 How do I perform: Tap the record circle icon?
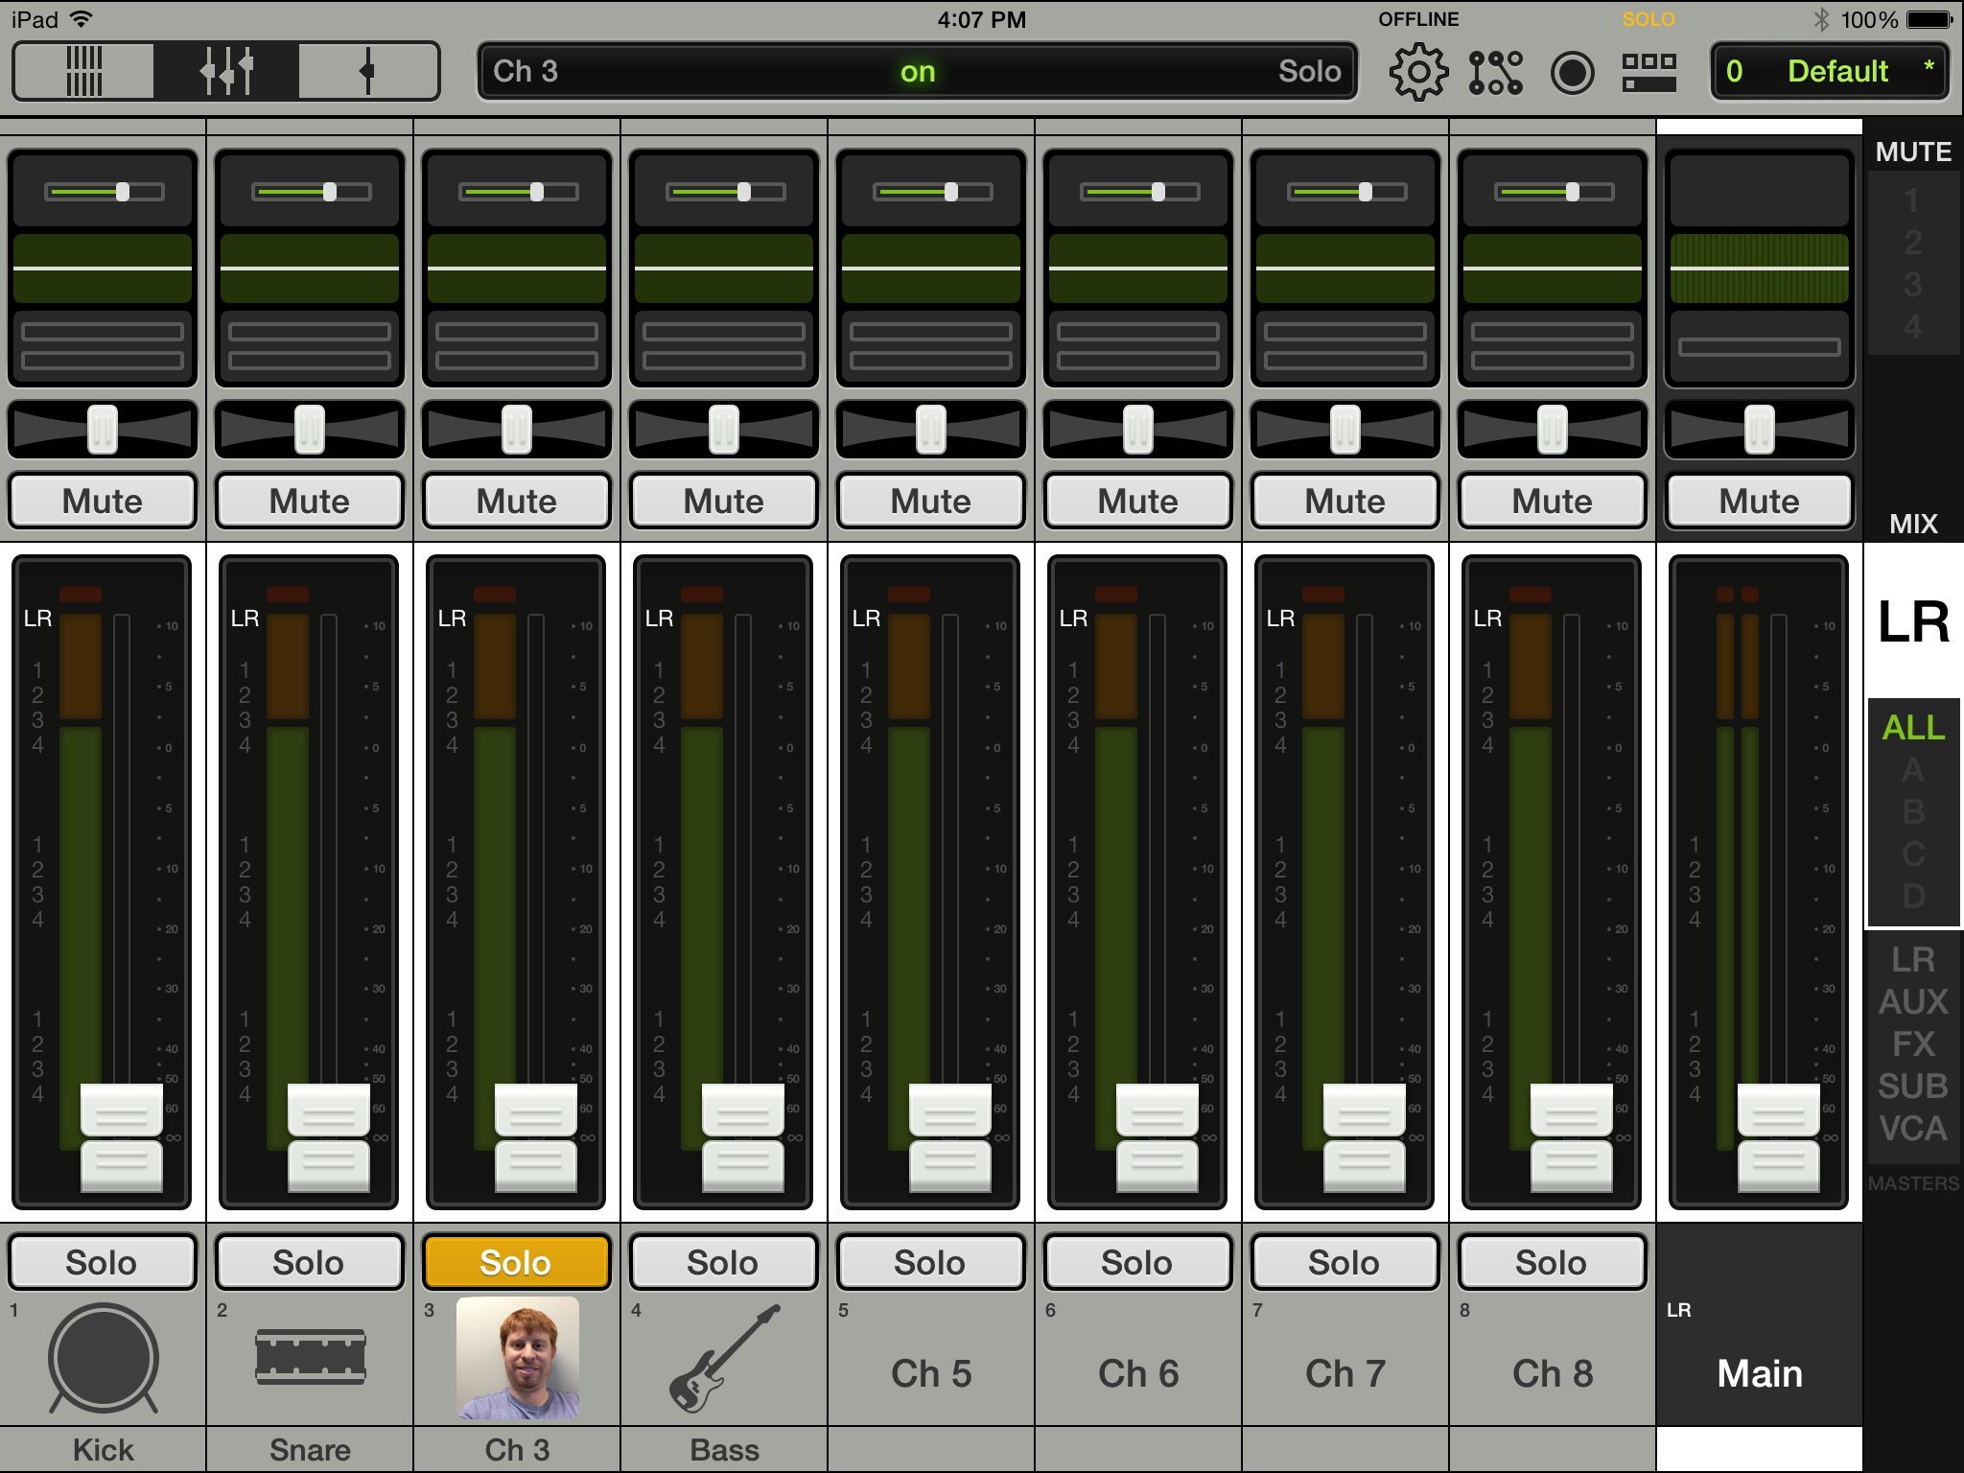pyautogui.click(x=1572, y=72)
